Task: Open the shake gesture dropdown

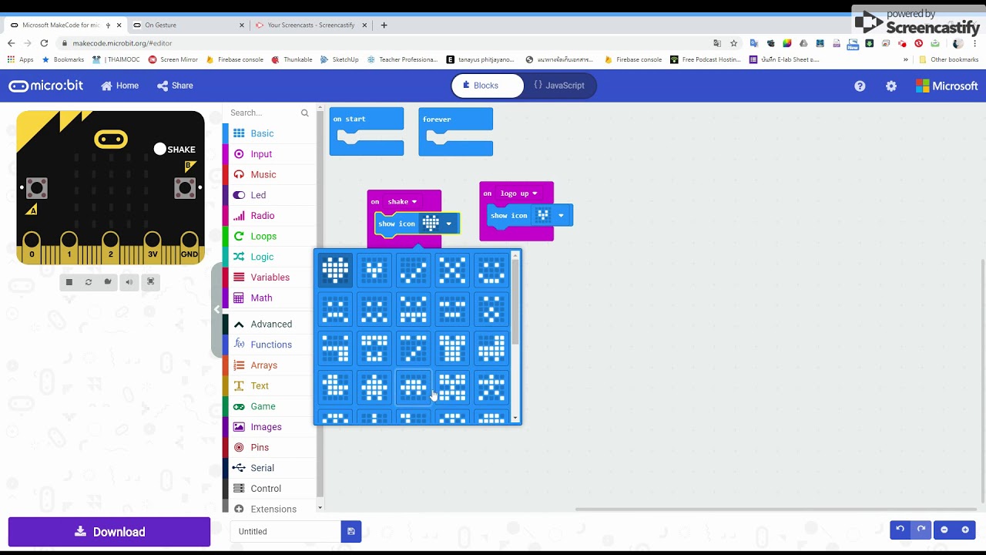Action: pos(402,202)
